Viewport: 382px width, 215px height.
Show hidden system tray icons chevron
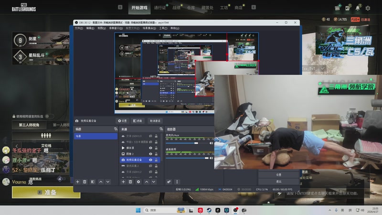(x=329, y=210)
